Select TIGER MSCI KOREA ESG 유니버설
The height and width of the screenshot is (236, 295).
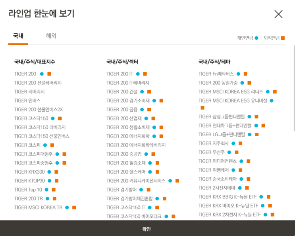point(233,101)
